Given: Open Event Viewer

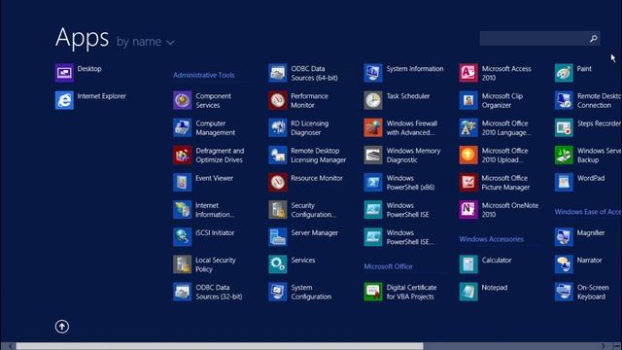Looking at the screenshot, I should click(203, 182).
